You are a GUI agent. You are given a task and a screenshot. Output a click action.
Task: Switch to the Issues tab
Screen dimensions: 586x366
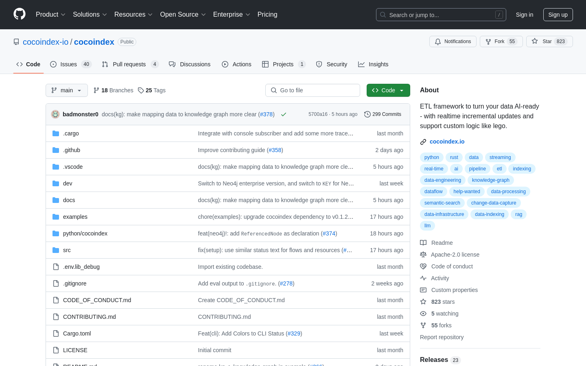coord(71,64)
